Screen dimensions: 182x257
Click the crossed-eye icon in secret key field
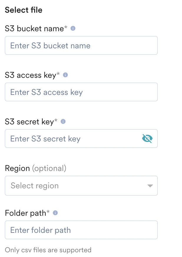coord(147,139)
